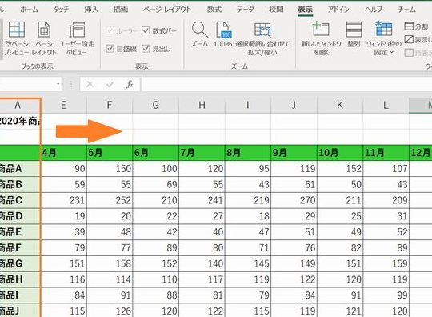Image resolution: width=432 pixels, height=317 pixels.
Task: Select the 12月 header cell
Action: click(421, 152)
